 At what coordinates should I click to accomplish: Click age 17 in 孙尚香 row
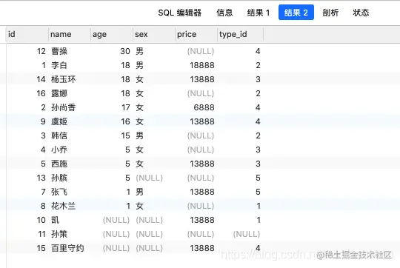(126, 107)
